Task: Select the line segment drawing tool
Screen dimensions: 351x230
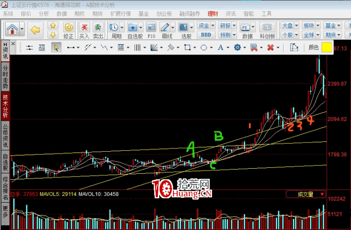Action: pos(71,47)
